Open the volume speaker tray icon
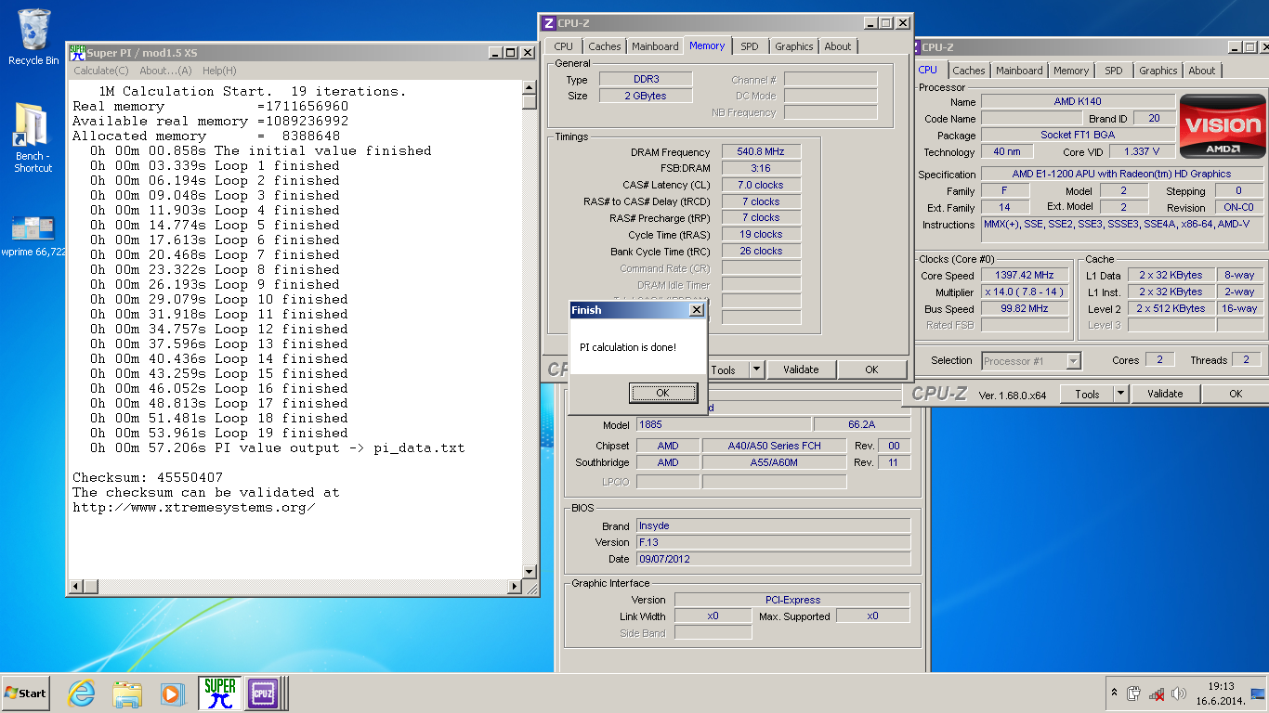 pyautogui.click(x=1179, y=694)
